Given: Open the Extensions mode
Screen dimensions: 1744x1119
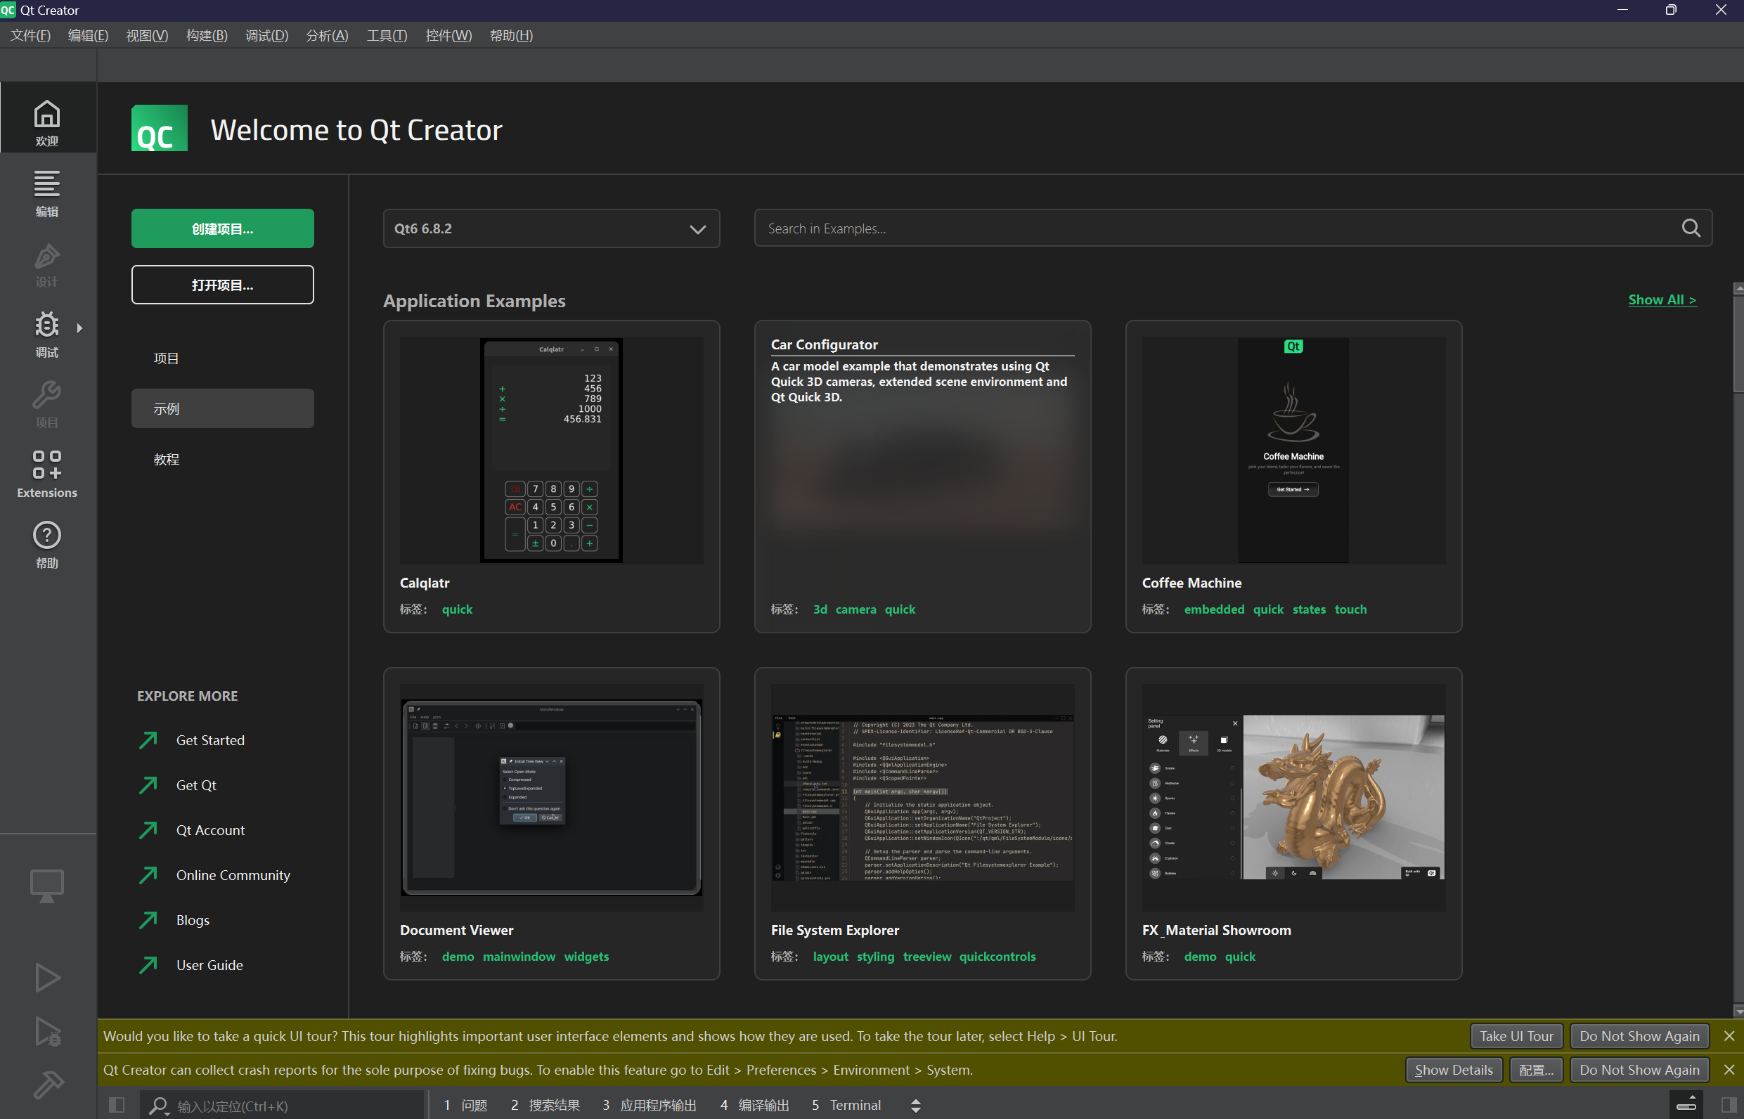Looking at the screenshot, I should coord(46,474).
